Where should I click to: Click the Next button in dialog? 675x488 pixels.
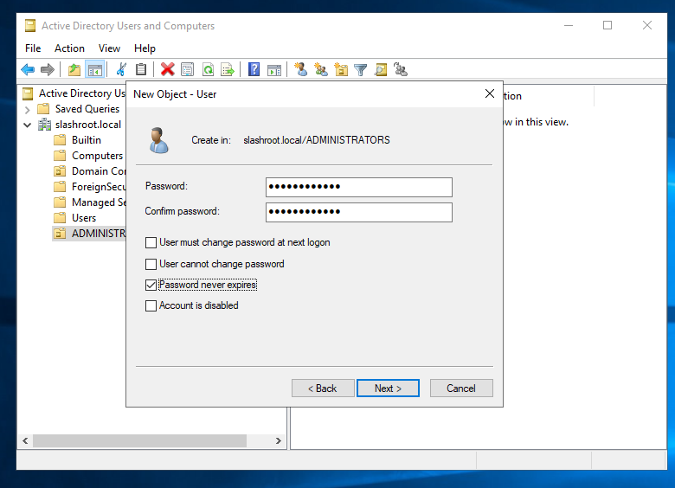click(388, 388)
